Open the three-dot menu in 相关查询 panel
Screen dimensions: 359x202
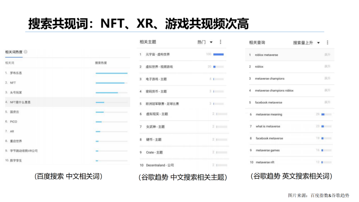328,43
